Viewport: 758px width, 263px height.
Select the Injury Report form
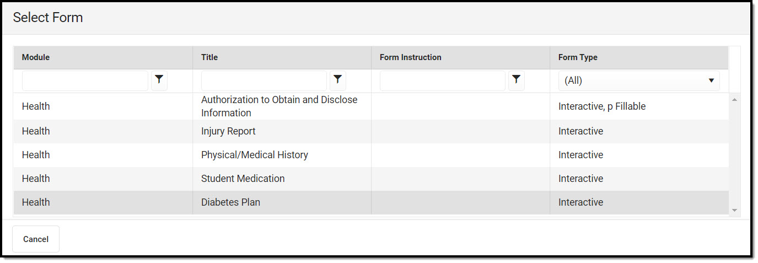point(228,131)
